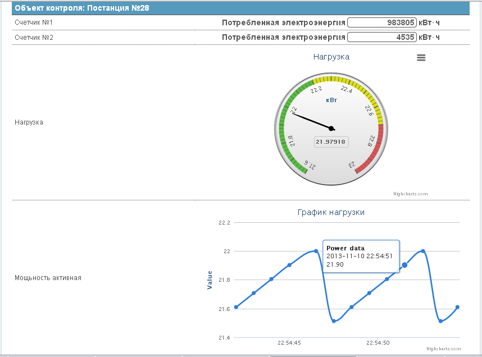This screenshot has width=482, height=357.
Task: Click the last data point on the line chart
Action: [x=457, y=307]
